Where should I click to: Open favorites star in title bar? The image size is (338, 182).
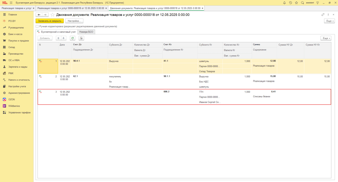click(296, 3)
